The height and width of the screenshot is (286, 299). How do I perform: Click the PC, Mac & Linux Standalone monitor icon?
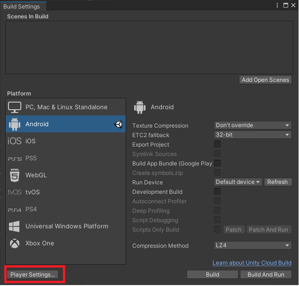click(15, 107)
